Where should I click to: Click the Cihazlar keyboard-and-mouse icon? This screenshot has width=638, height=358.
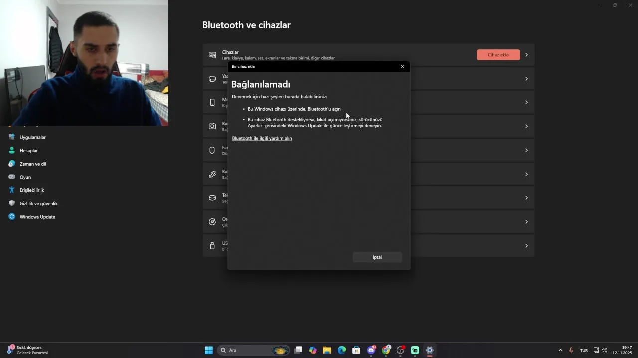pyautogui.click(x=212, y=55)
